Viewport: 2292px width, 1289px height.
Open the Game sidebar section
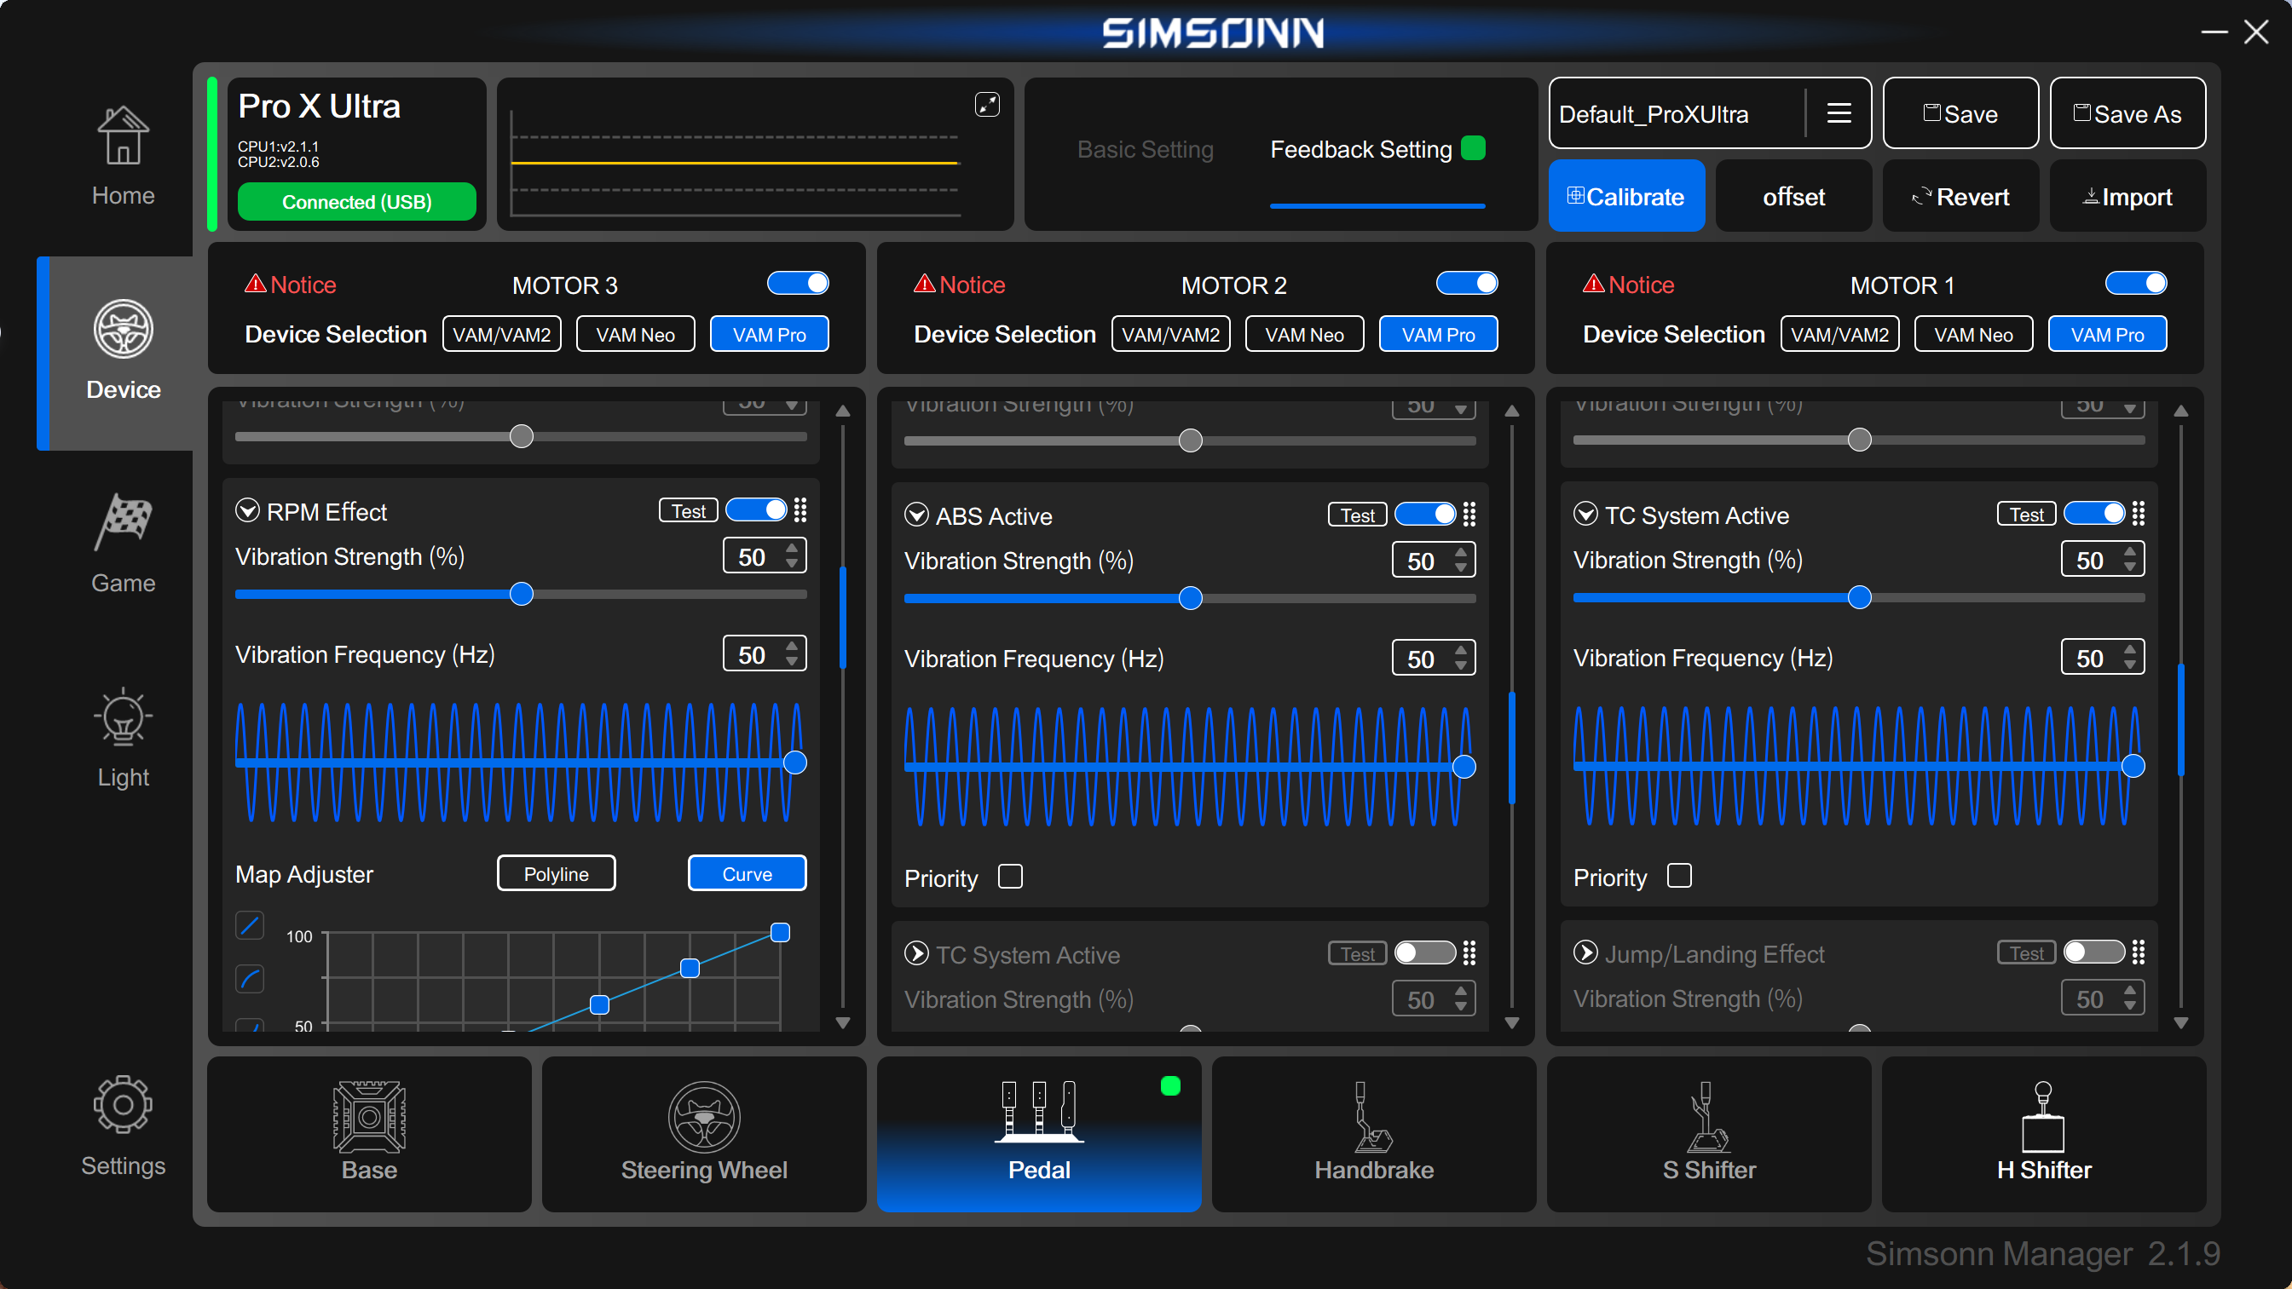(x=123, y=544)
